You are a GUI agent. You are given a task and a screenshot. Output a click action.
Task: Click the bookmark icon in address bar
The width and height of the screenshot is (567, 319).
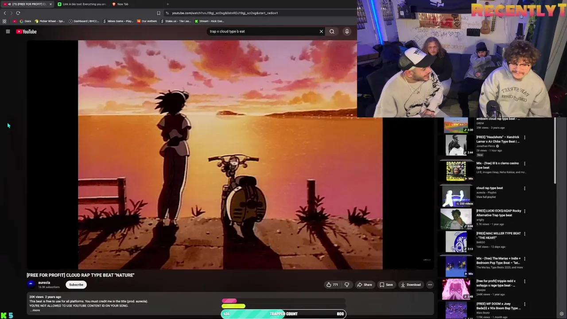click(x=159, y=13)
